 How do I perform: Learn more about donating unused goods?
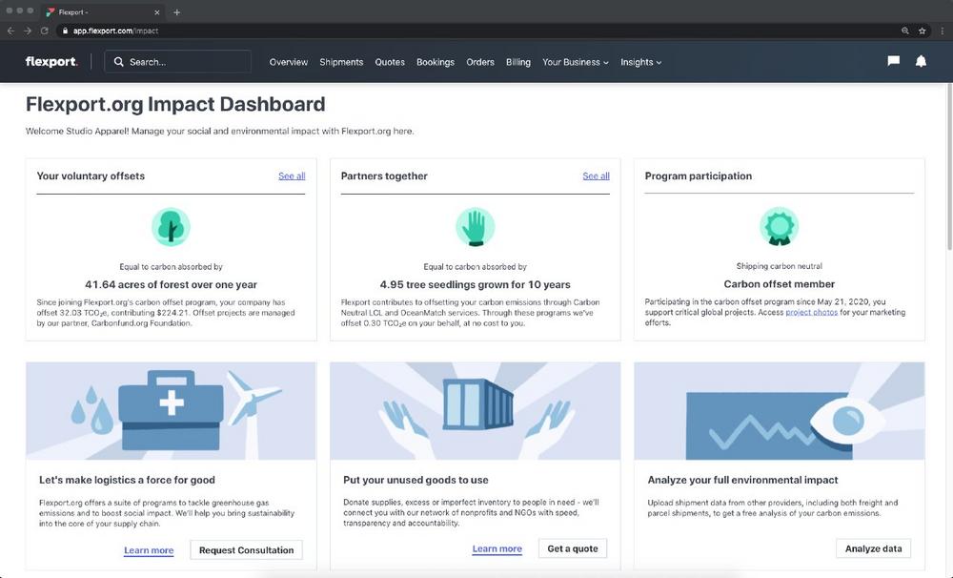(x=497, y=548)
